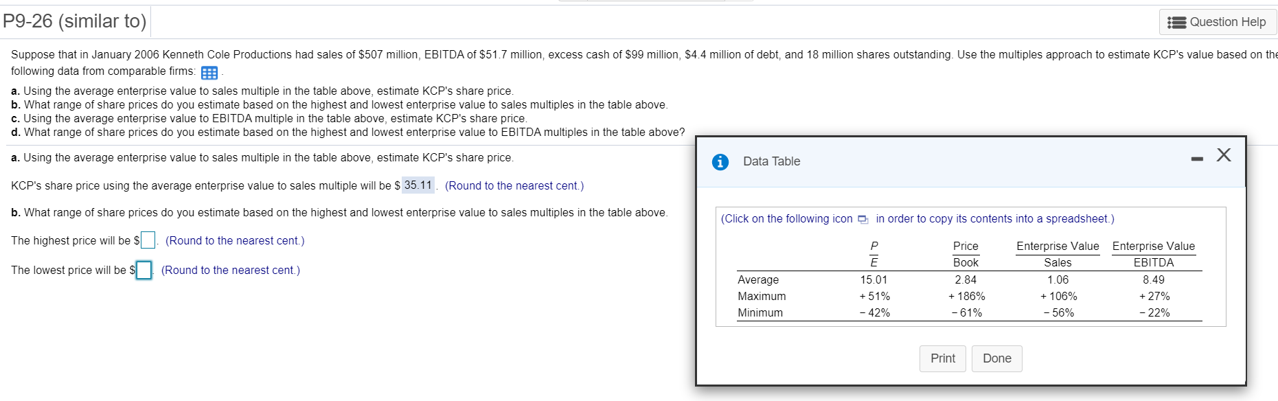Minimize the Data Table dialog

1197,159
